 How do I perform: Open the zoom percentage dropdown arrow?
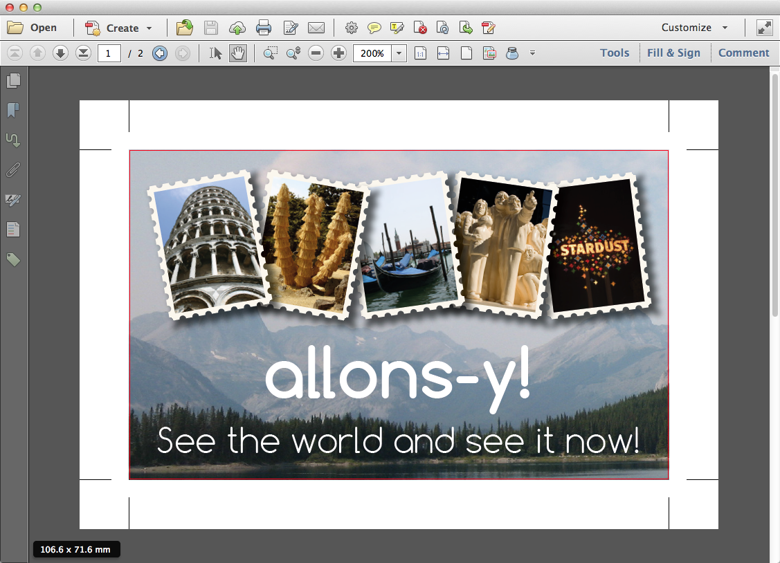tap(399, 53)
